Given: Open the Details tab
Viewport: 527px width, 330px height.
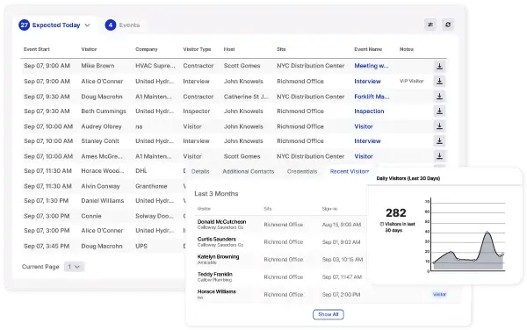Looking at the screenshot, I should (200, 171).
